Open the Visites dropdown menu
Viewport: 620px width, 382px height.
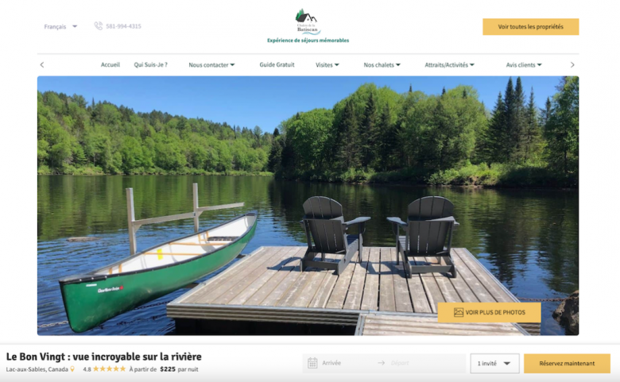point(327,65)
